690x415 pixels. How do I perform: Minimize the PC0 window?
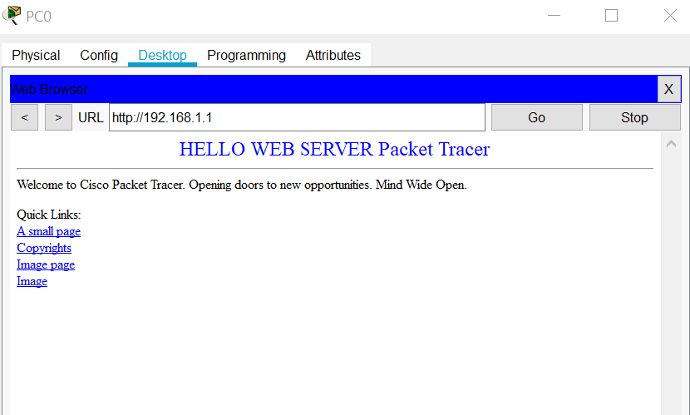[554, 16]
